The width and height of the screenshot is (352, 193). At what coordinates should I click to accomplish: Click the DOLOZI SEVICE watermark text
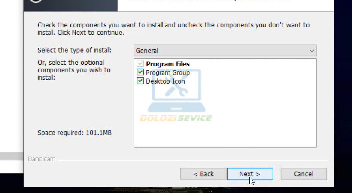(176, 118)
